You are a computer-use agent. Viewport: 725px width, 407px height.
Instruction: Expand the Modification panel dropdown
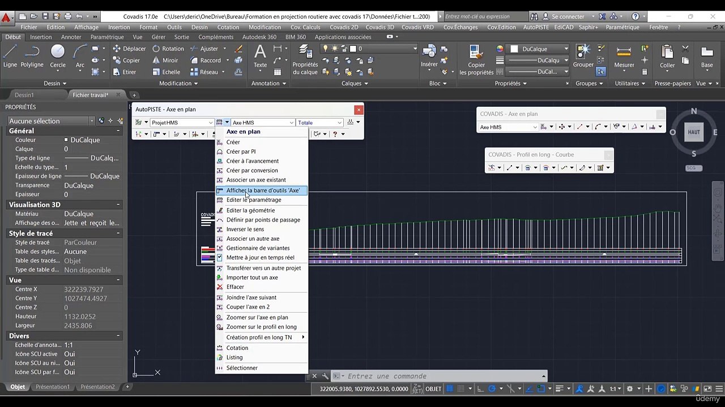[178, 84]
